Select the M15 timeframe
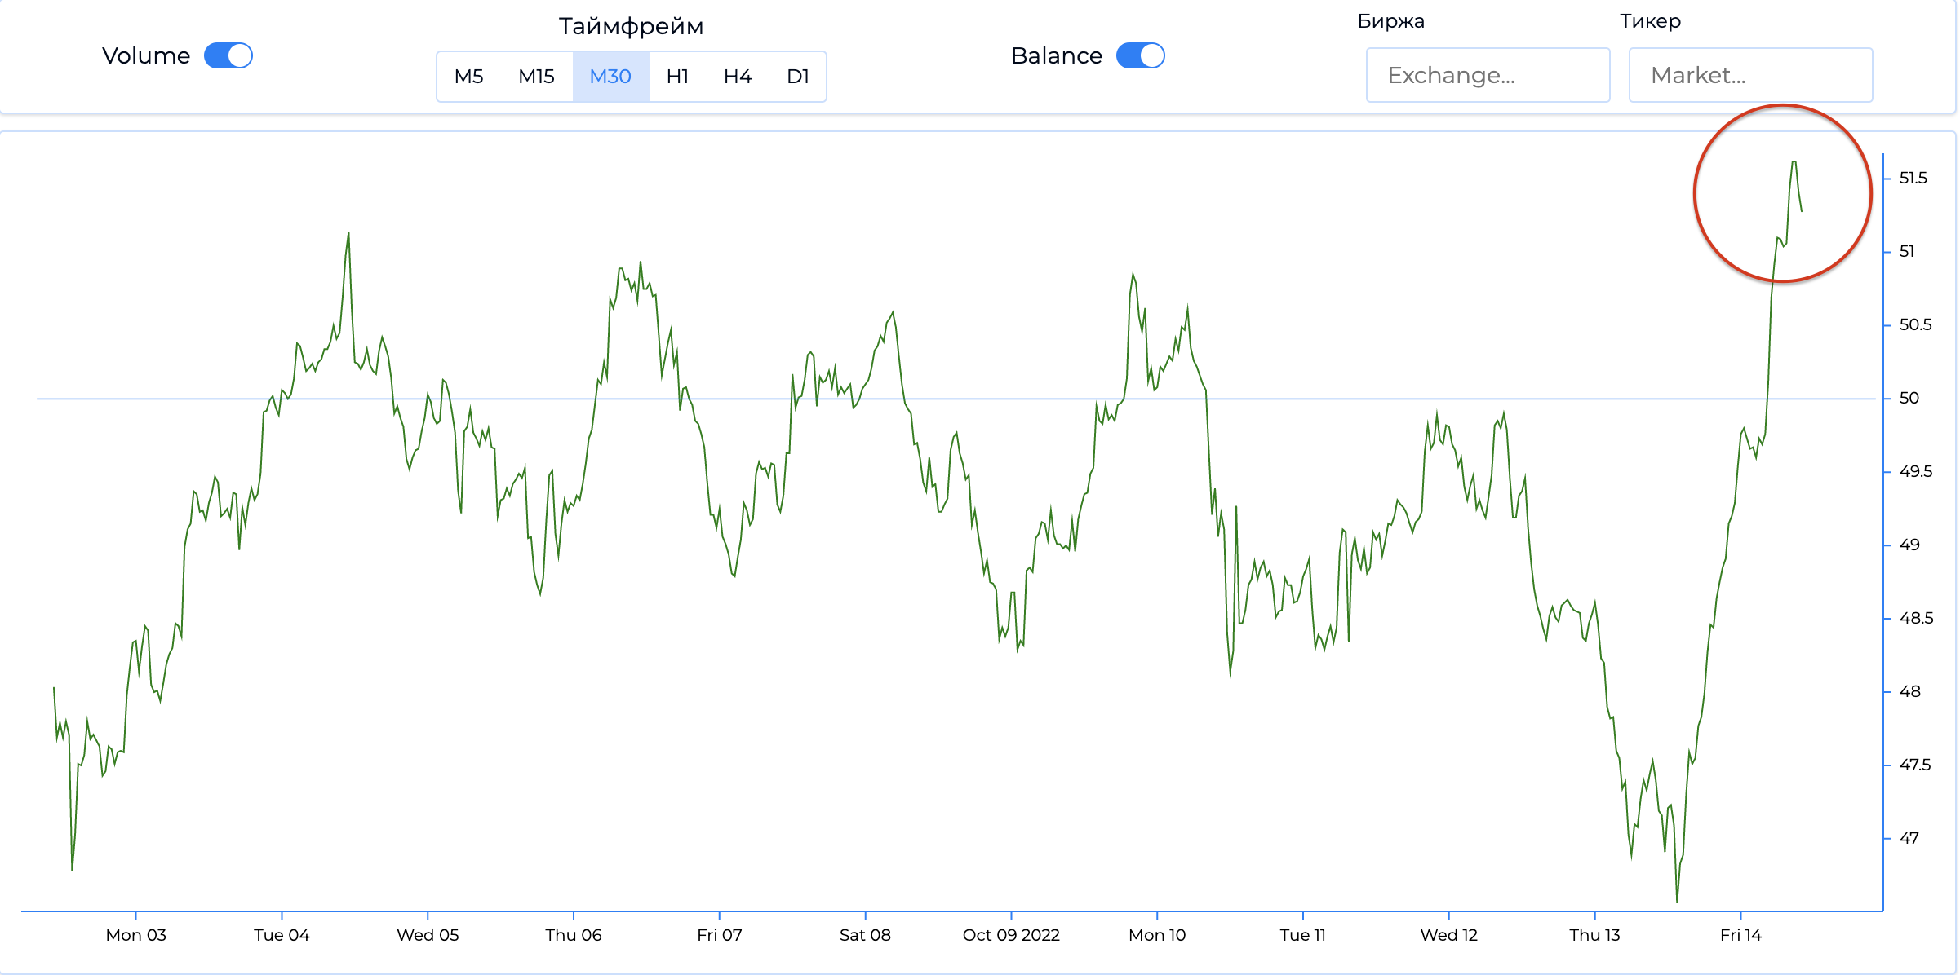Image resolution: width=1960 pixels, height=975 pixels. (536, 77)
